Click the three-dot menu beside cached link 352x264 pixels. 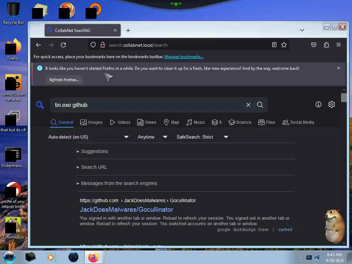click(x=273, y=230)
